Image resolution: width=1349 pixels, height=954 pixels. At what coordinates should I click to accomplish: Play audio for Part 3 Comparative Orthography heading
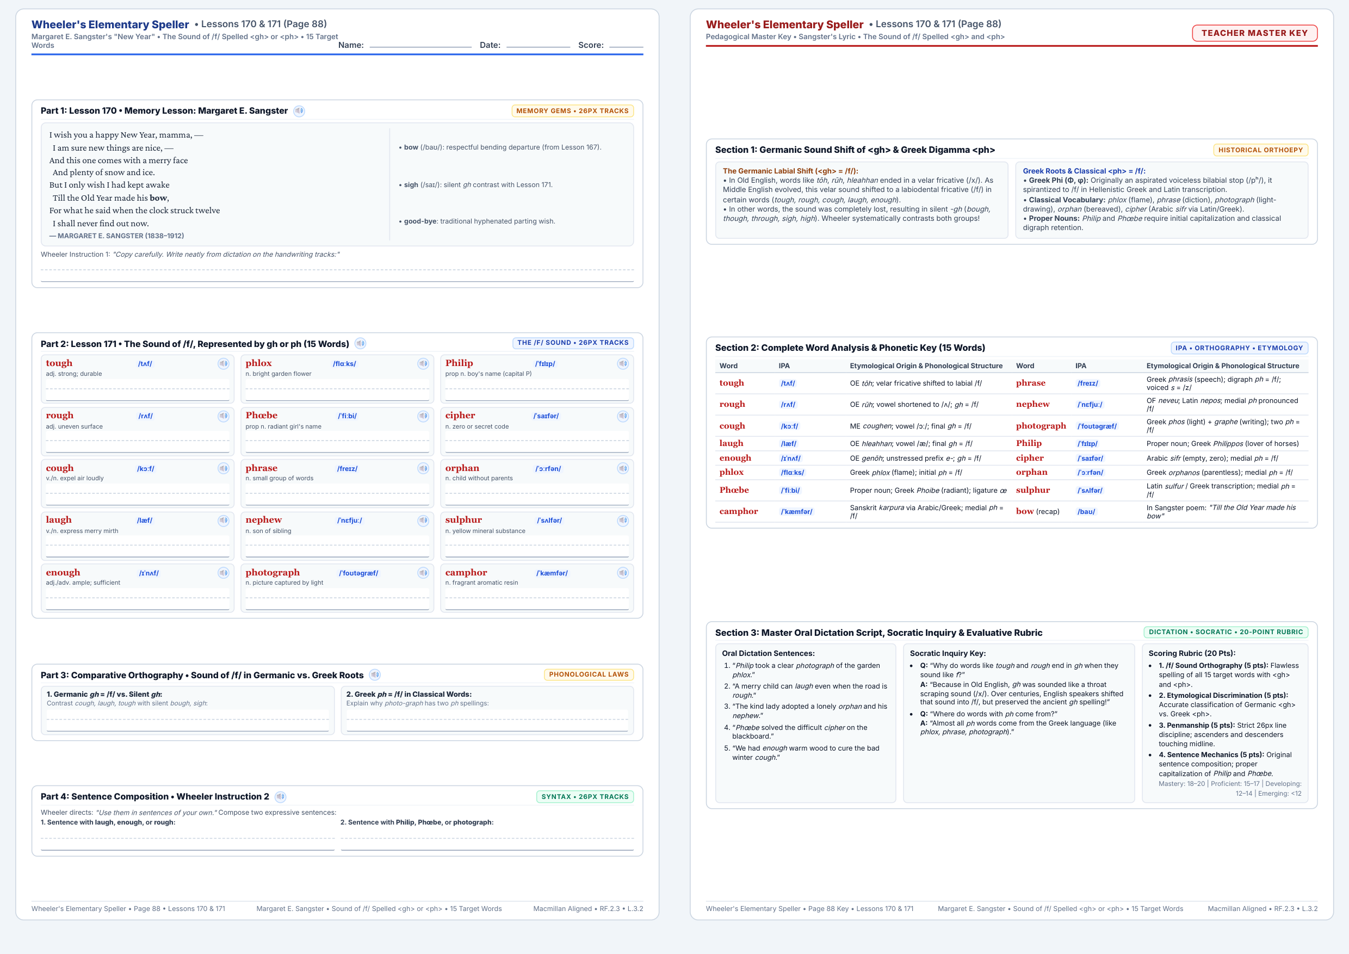pos(375,675)
